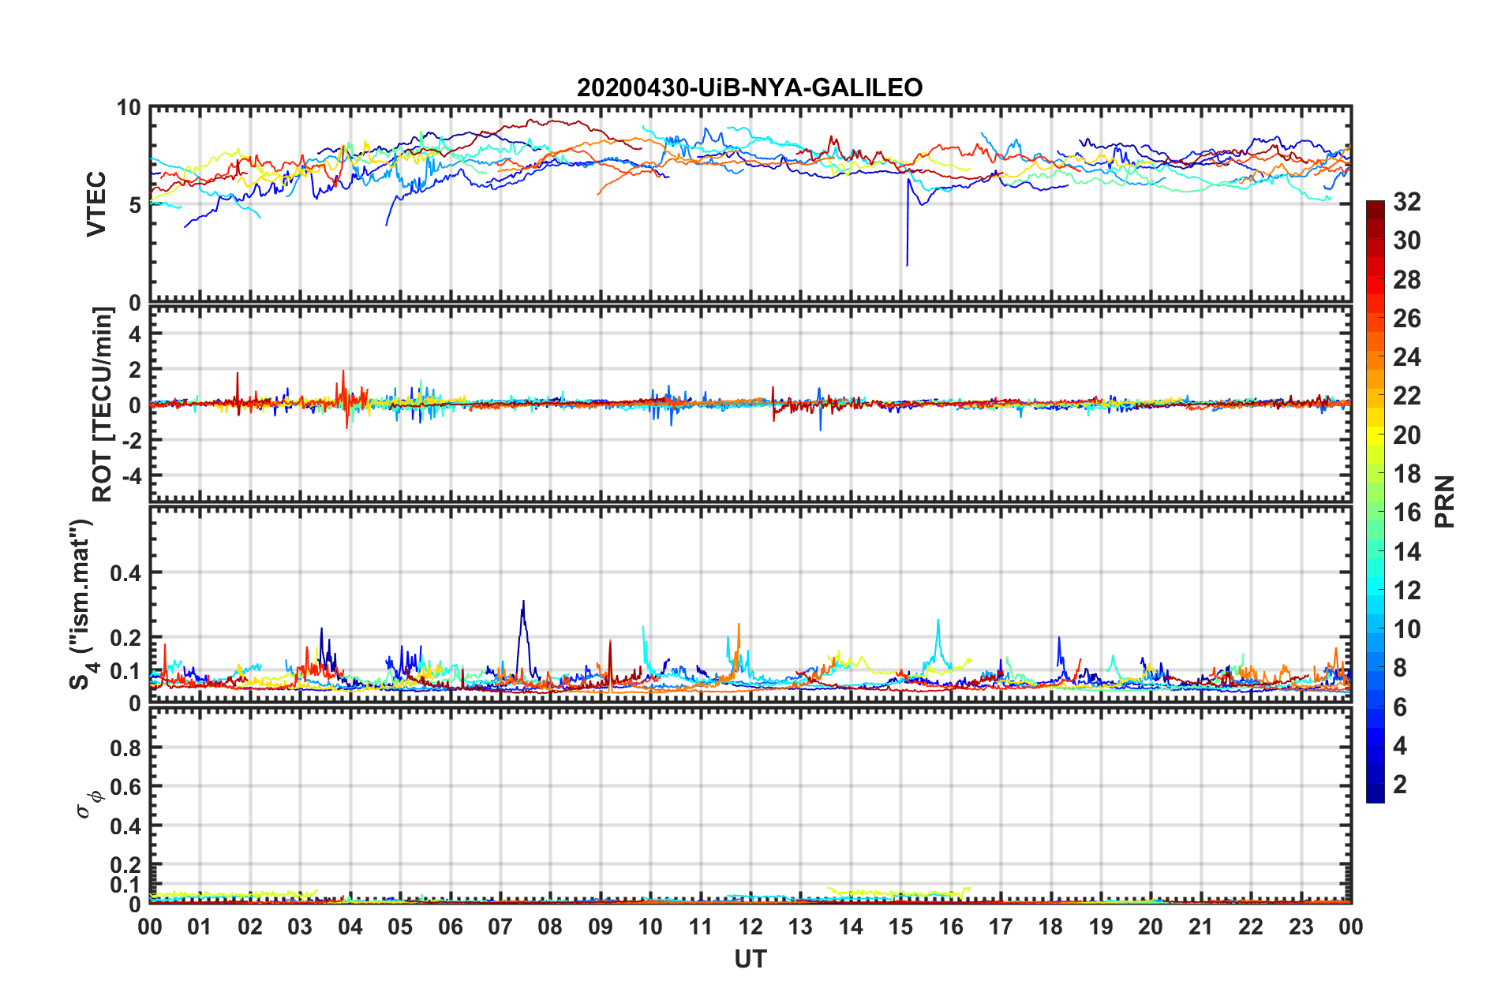This screenshot has height=1003, width=1501.
Task: Click x-axis hour label 01
Action: point(200,927)
